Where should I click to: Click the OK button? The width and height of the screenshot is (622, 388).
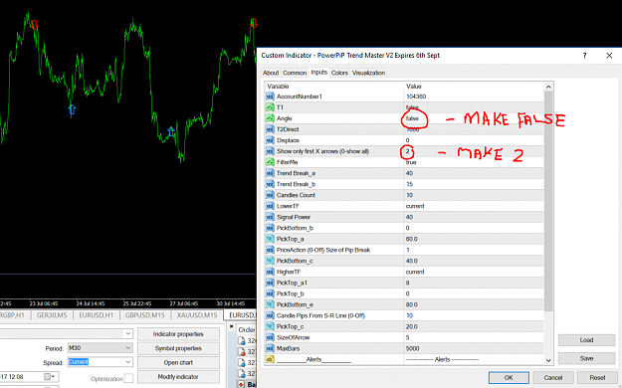(x=509, y=378)
